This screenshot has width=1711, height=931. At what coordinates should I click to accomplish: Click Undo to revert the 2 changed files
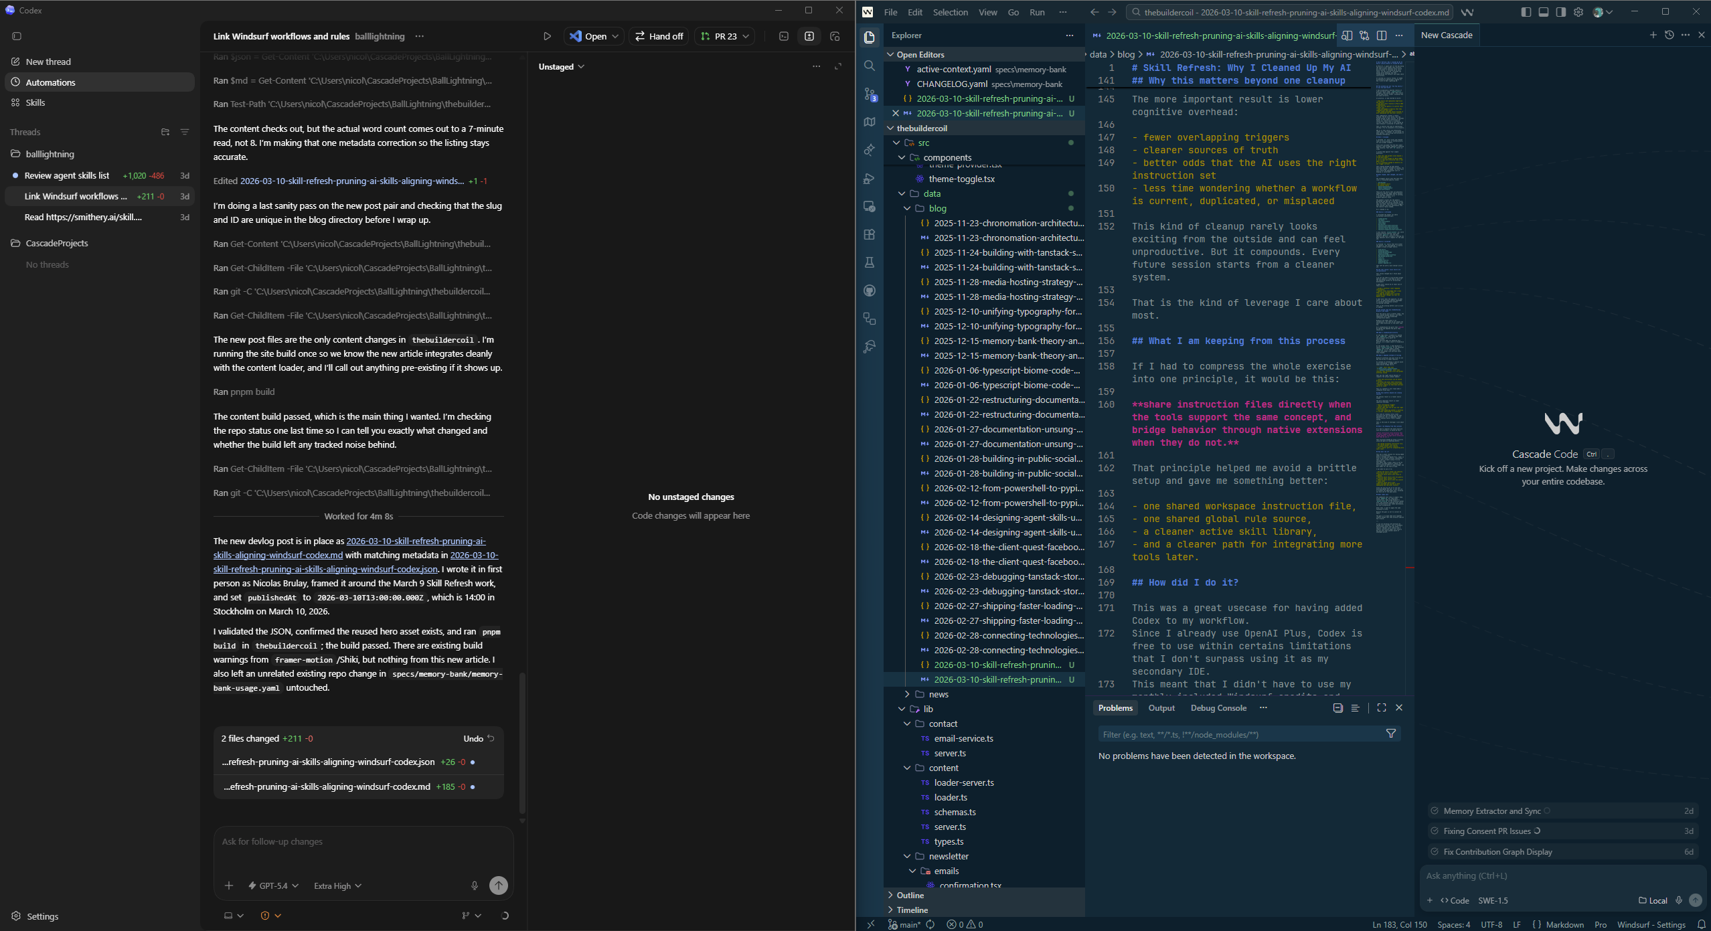477,738
